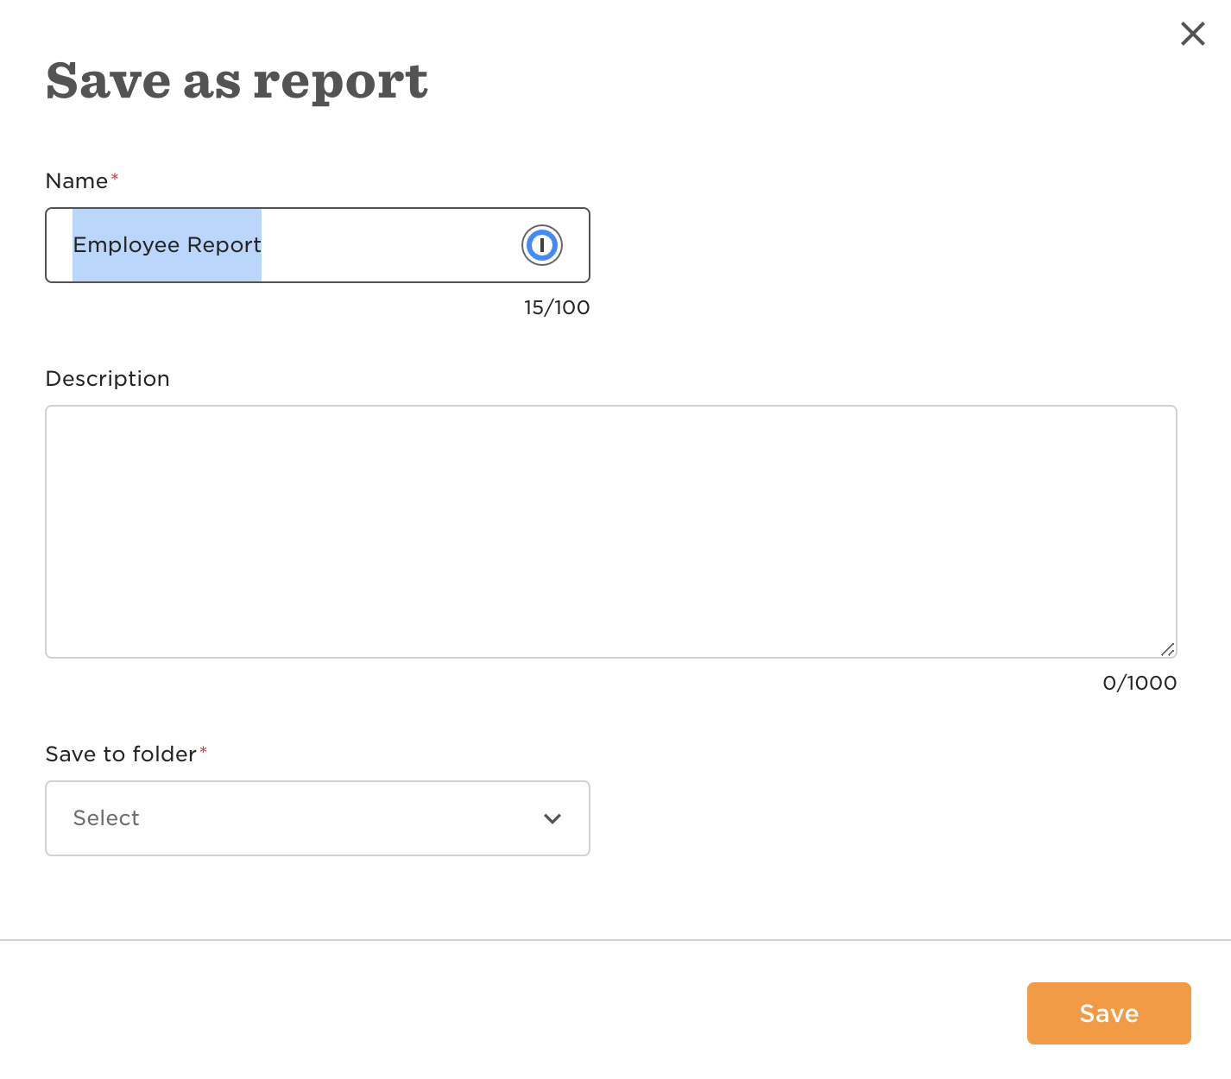Image resolution: width=1231 pixels, height=1079 pixels.
Task: Click the chevron arrow in the folder dropdown
Action: click(x=552, y=818)
